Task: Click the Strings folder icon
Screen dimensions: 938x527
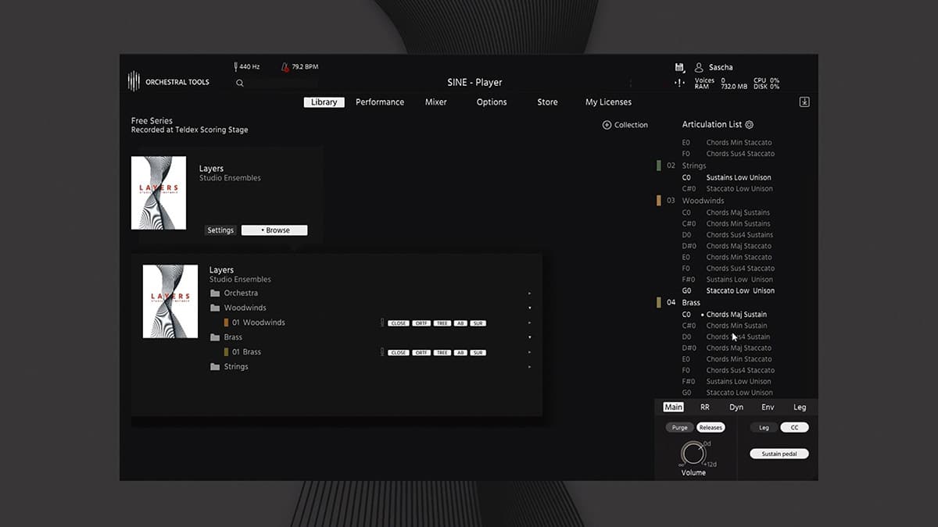Action: coord(215,367)
